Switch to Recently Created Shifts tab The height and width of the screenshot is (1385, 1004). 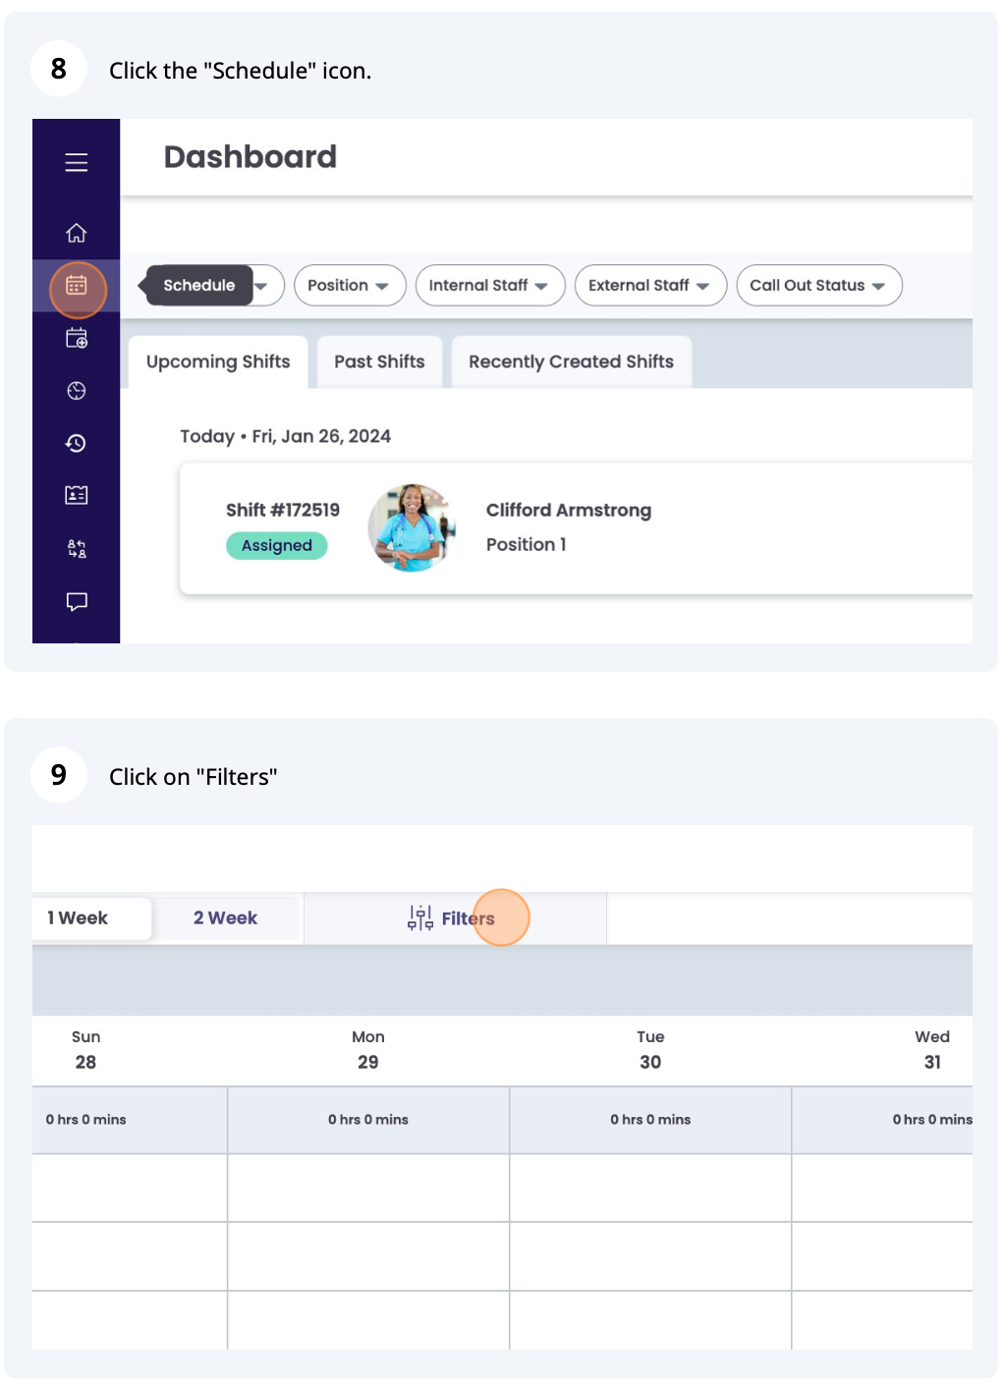click(x=571, y=361)
